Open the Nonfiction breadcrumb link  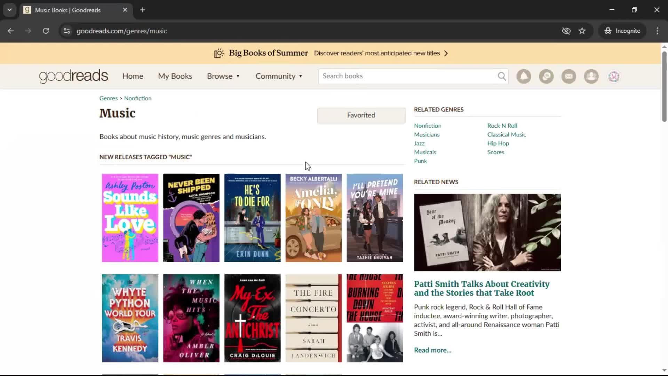(138, 99)
